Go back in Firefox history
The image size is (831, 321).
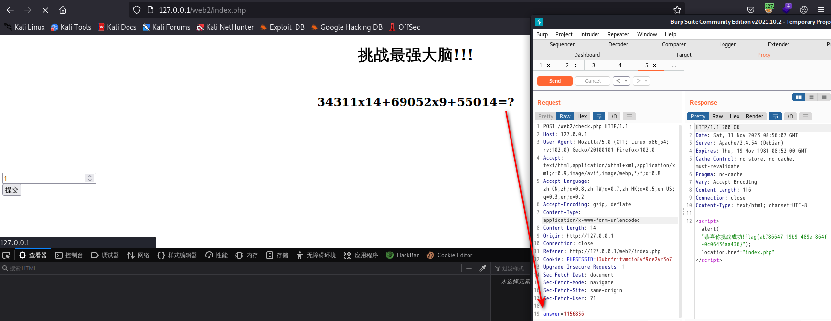coord(10,10)
